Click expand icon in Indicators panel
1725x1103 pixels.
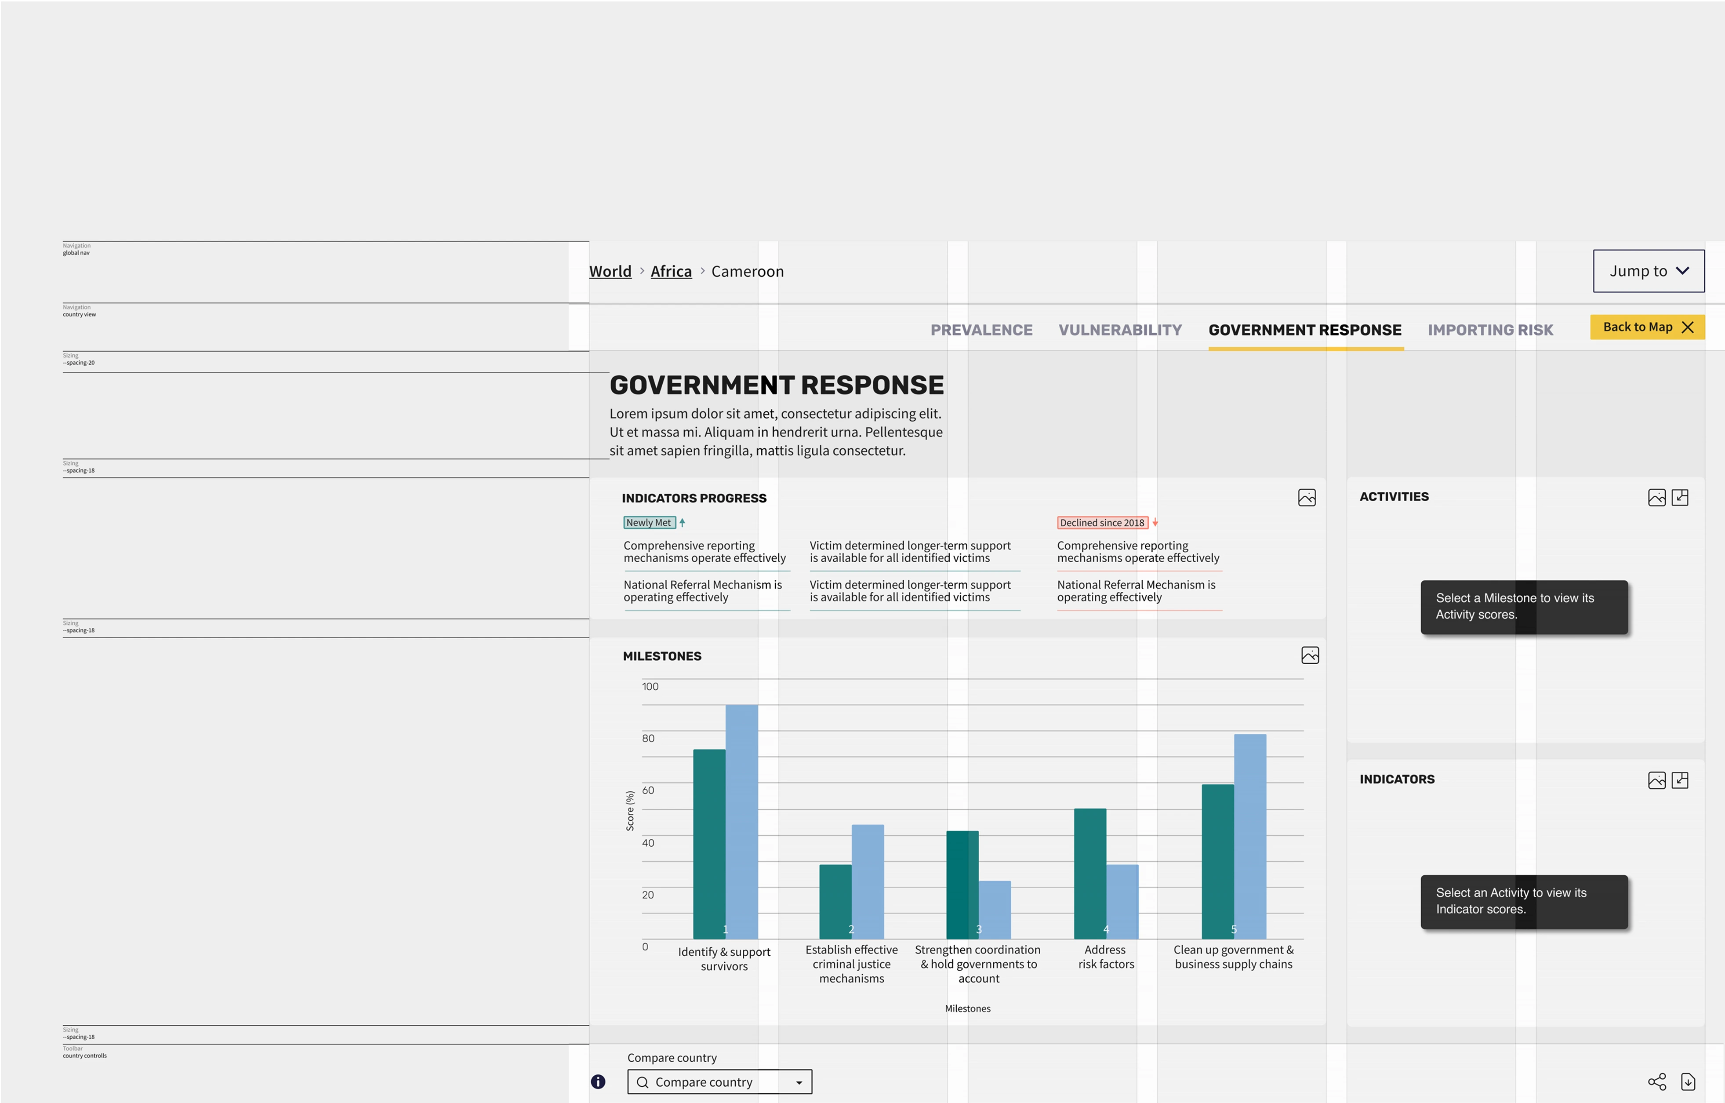click(1680, 780)
